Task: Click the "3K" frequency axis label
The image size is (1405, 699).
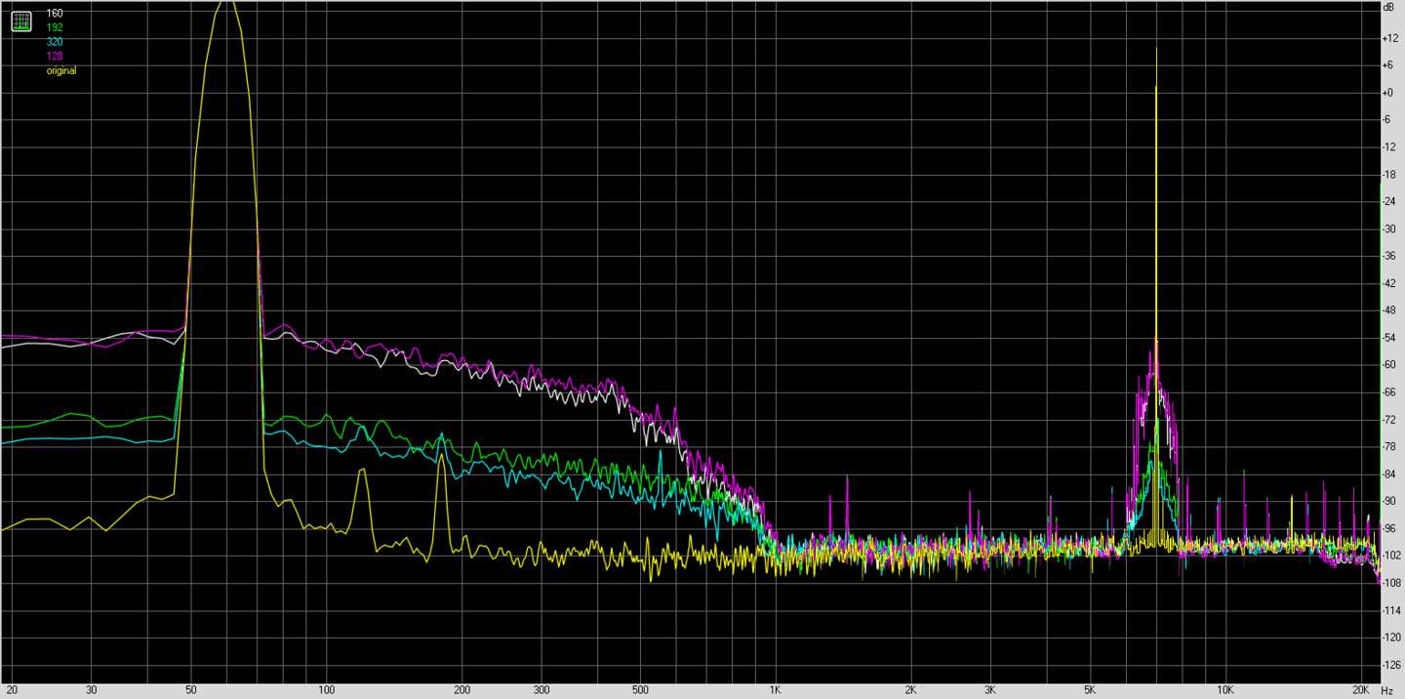Action: [989, 690]
